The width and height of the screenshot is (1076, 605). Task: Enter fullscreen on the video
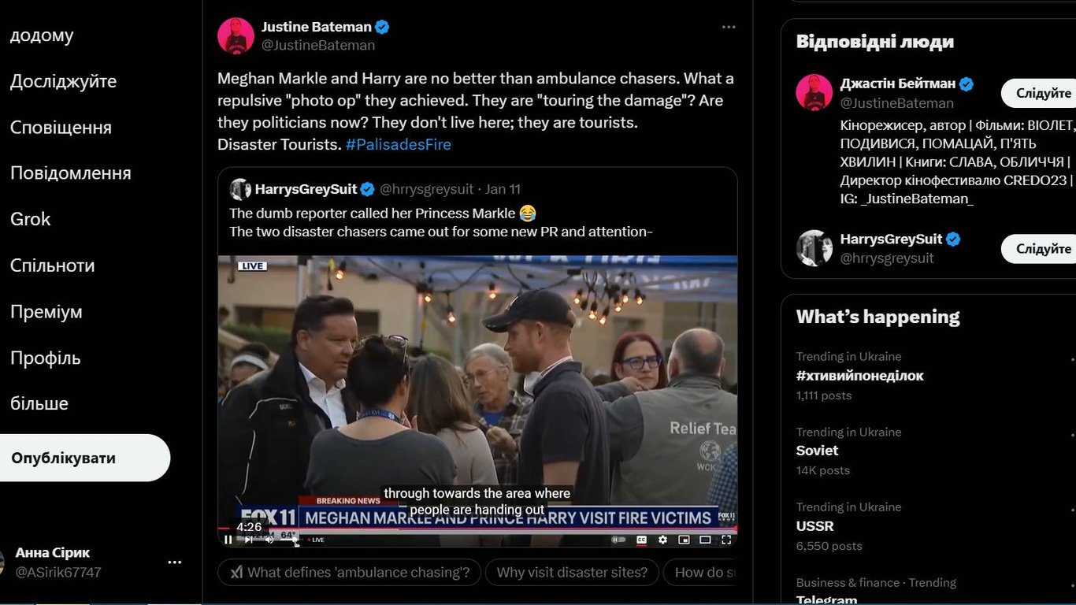pos(726,540)
